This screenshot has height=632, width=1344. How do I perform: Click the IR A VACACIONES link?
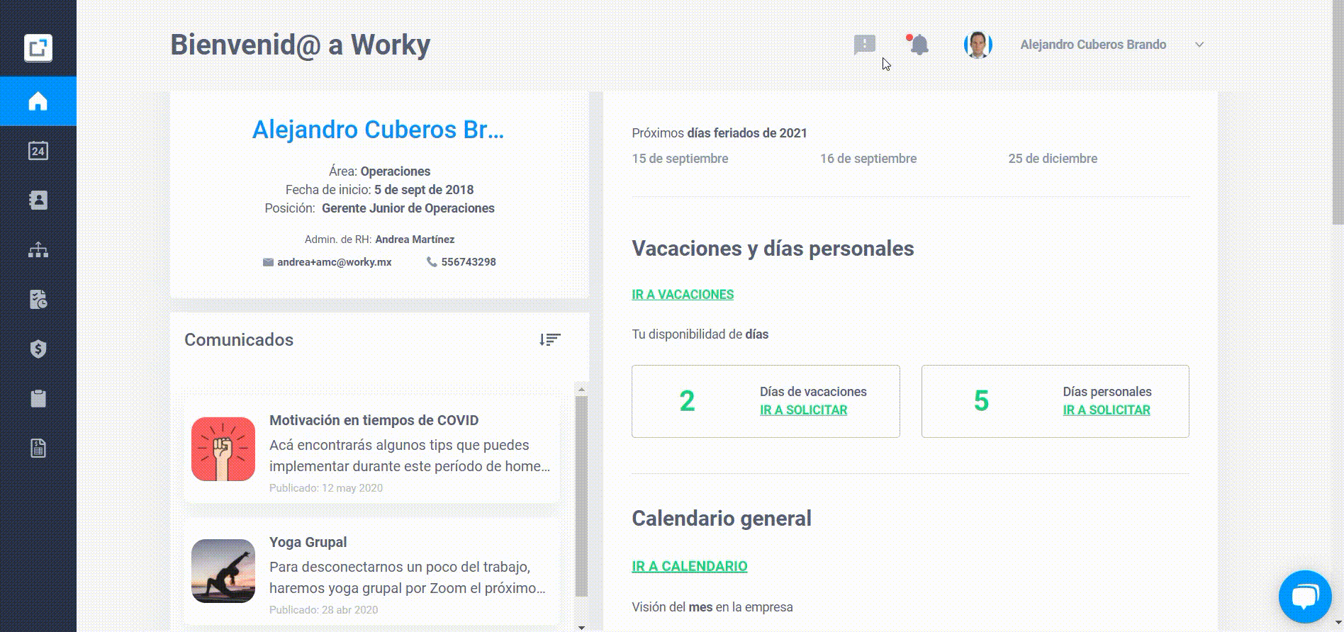pos(683,295)
